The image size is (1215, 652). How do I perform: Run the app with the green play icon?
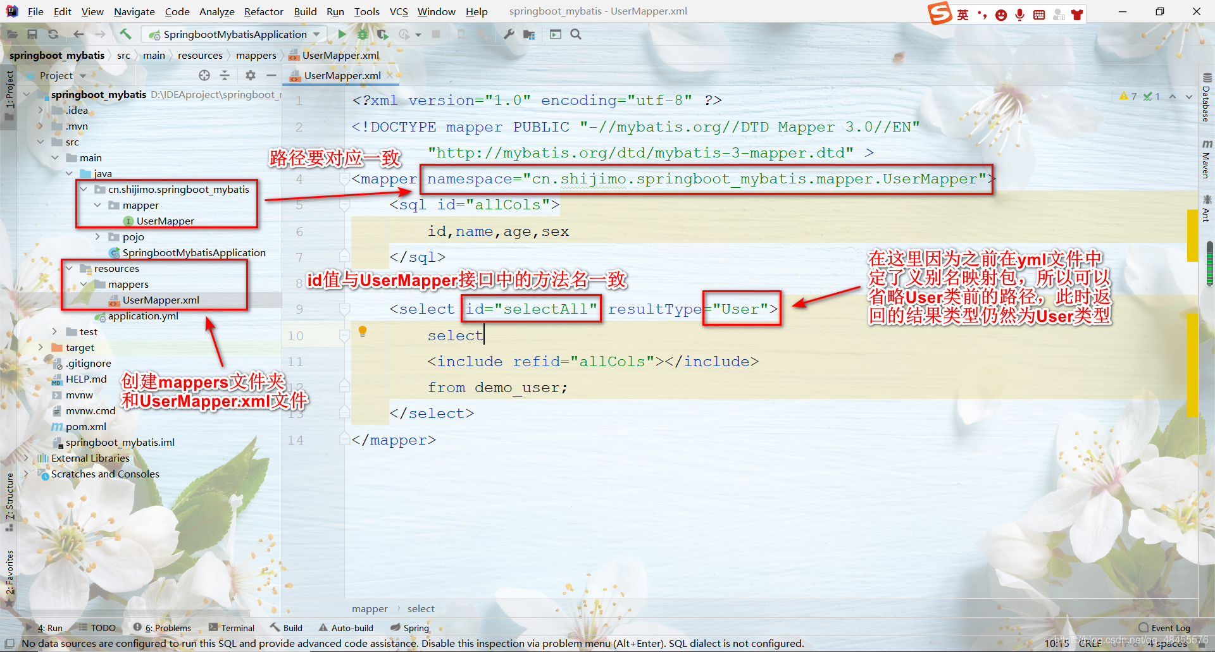(342, 34)
